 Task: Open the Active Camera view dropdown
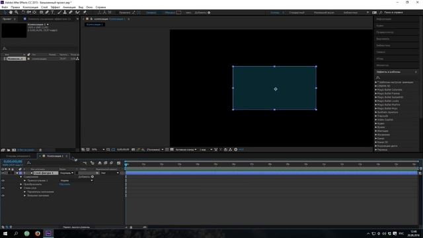[186, 149]
